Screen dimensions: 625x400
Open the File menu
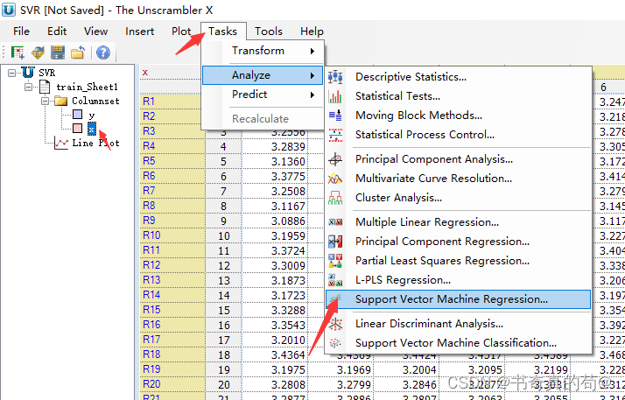[21, 32]
